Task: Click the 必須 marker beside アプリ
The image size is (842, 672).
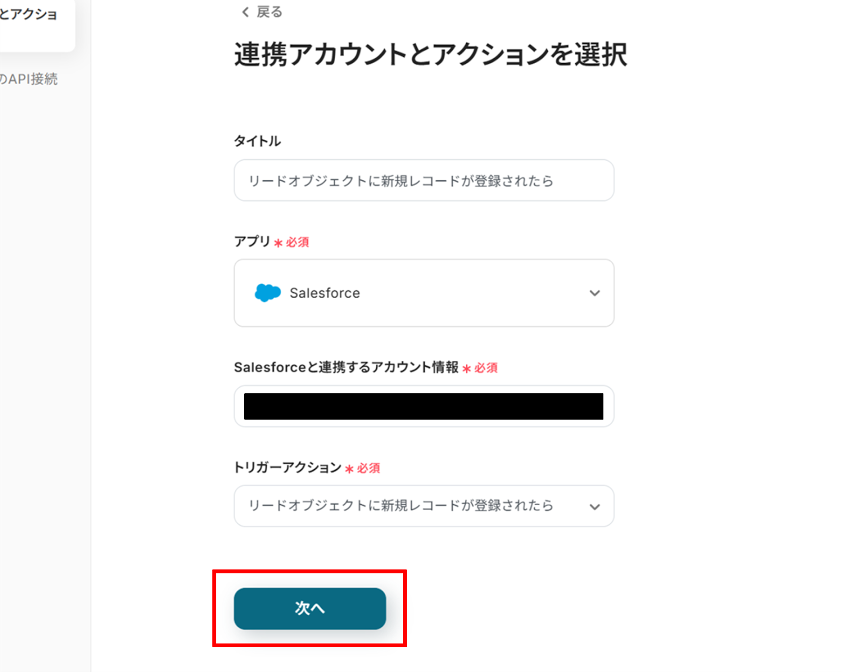Action: coord(297,242)
